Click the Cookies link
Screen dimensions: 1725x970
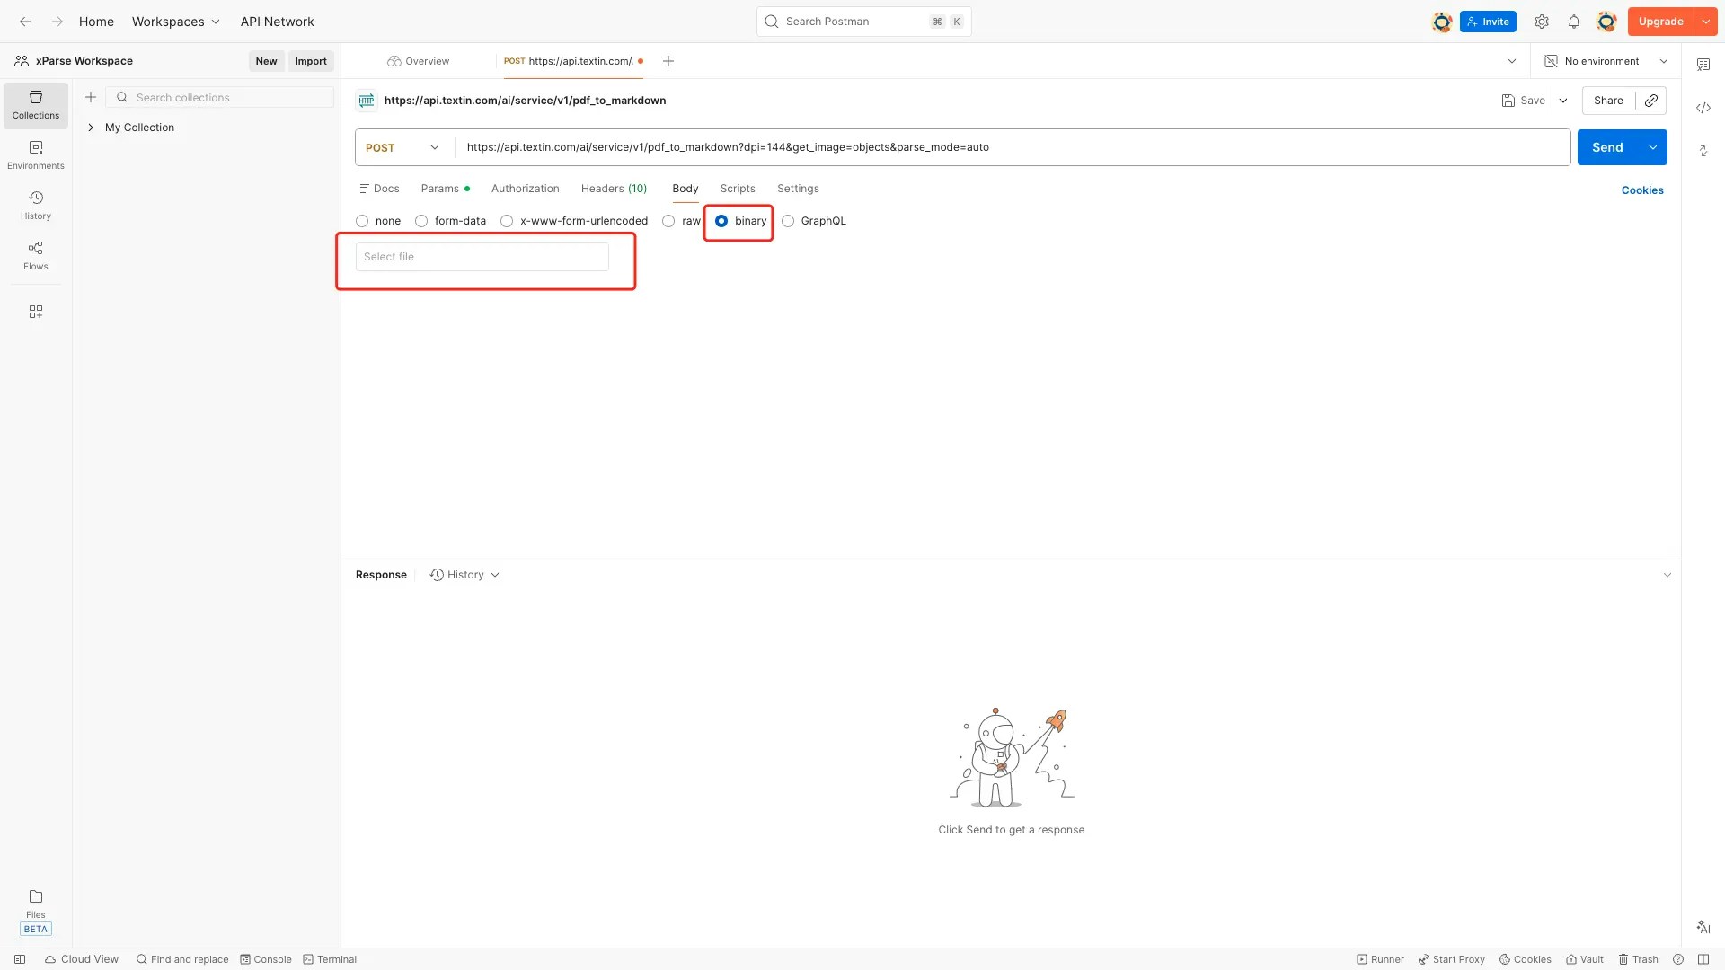click(1641, 190)
